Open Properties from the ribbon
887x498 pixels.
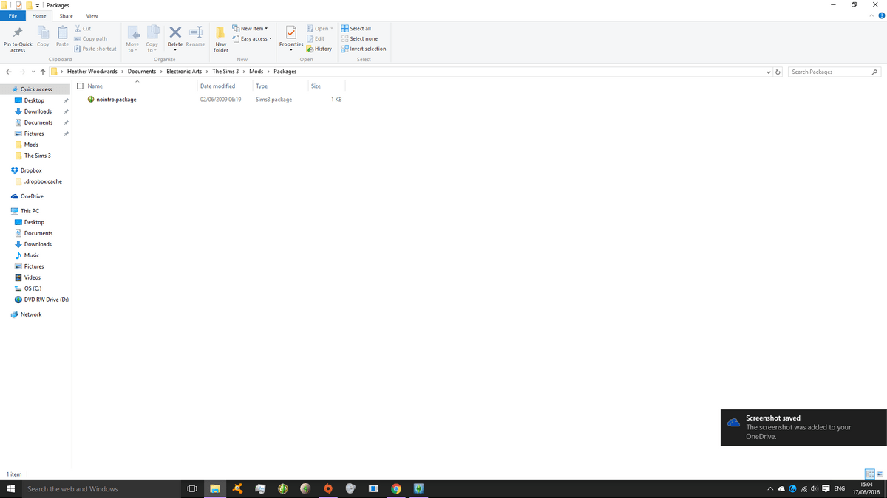coord(291,36)
